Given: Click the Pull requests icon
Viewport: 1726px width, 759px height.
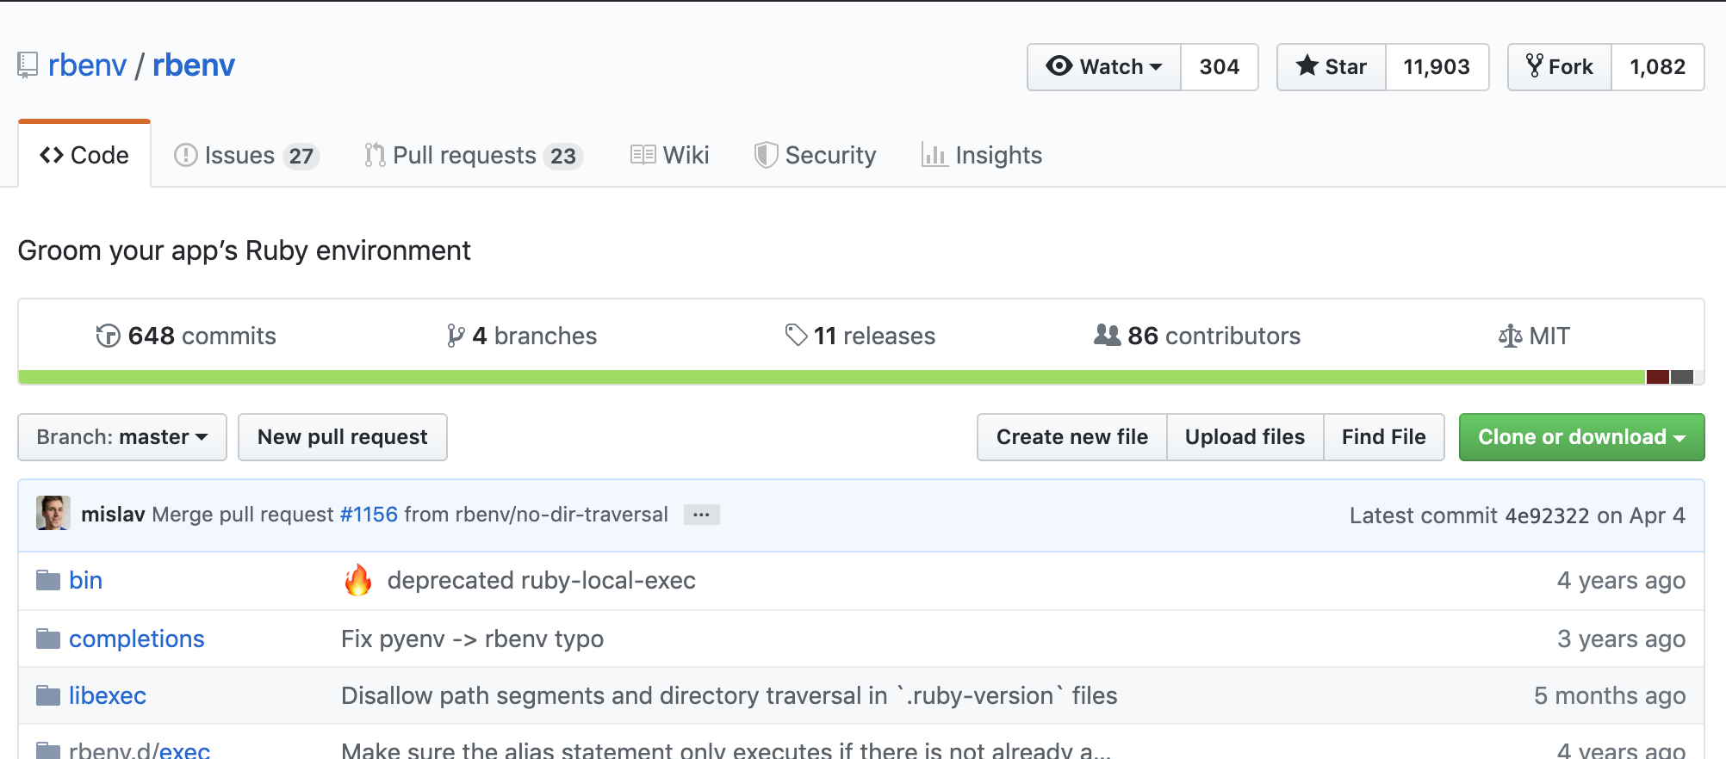Looking at the screenshot, I should tap(375, 155).
